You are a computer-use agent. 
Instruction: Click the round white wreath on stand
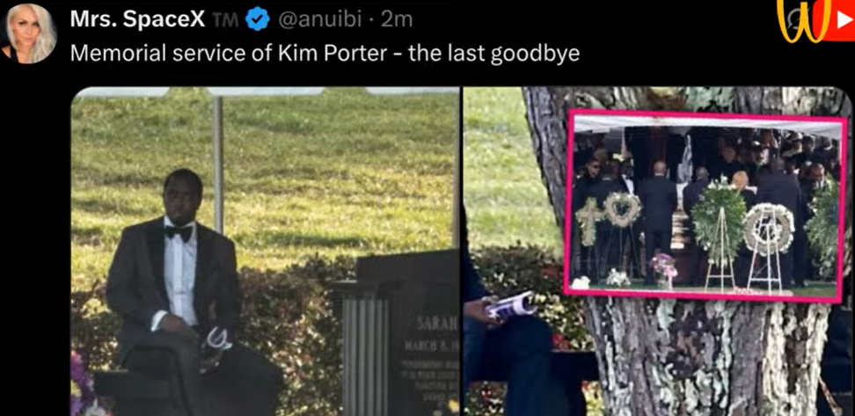tap(769, 229)
